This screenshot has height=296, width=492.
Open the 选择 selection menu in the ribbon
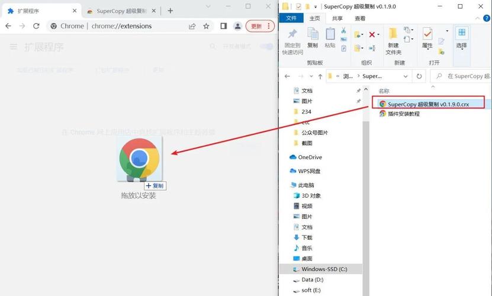(x=462, y=39)
